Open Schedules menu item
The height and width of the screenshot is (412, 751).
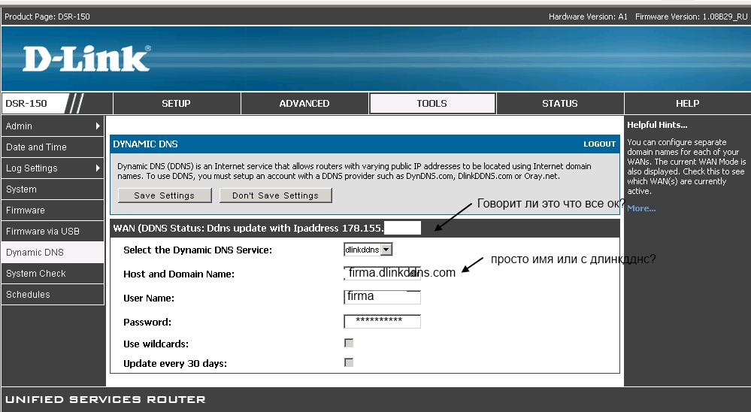(x=53, y=295)
